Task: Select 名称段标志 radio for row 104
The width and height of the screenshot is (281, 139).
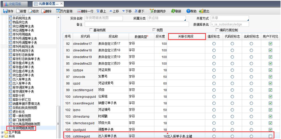Action: point(252,123)
